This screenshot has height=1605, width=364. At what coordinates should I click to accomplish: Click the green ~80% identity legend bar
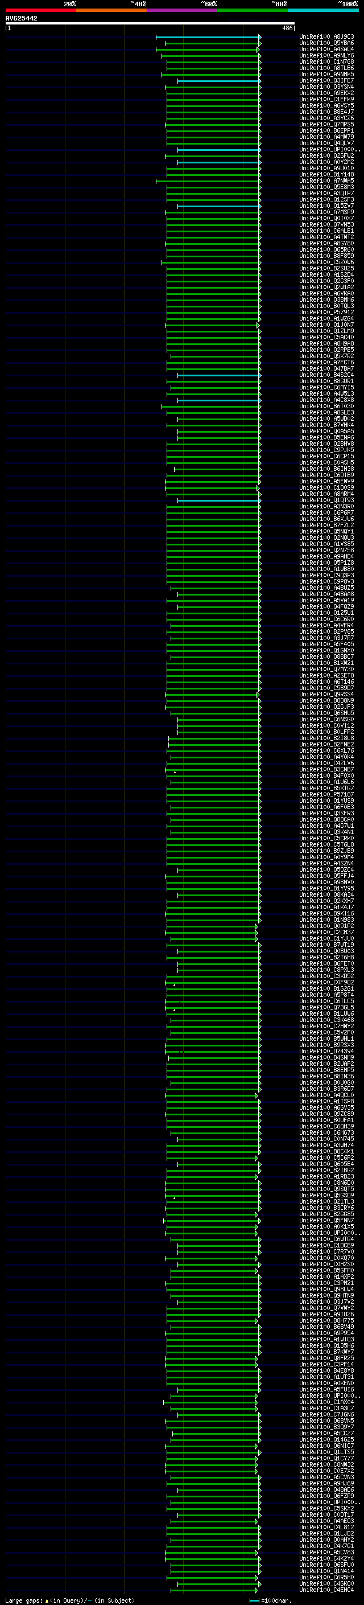pos(253,10)
